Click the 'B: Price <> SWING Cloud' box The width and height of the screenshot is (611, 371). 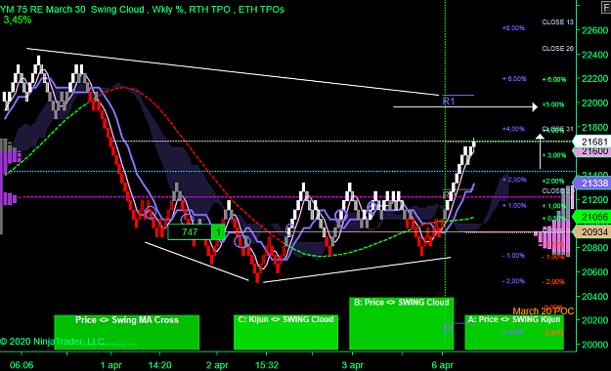tap(402, 323)
